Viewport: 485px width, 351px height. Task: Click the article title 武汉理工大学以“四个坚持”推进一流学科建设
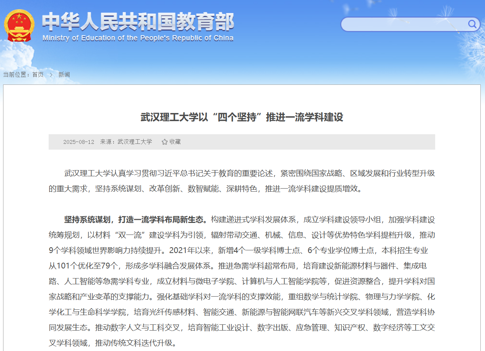[x=242, y=117]
